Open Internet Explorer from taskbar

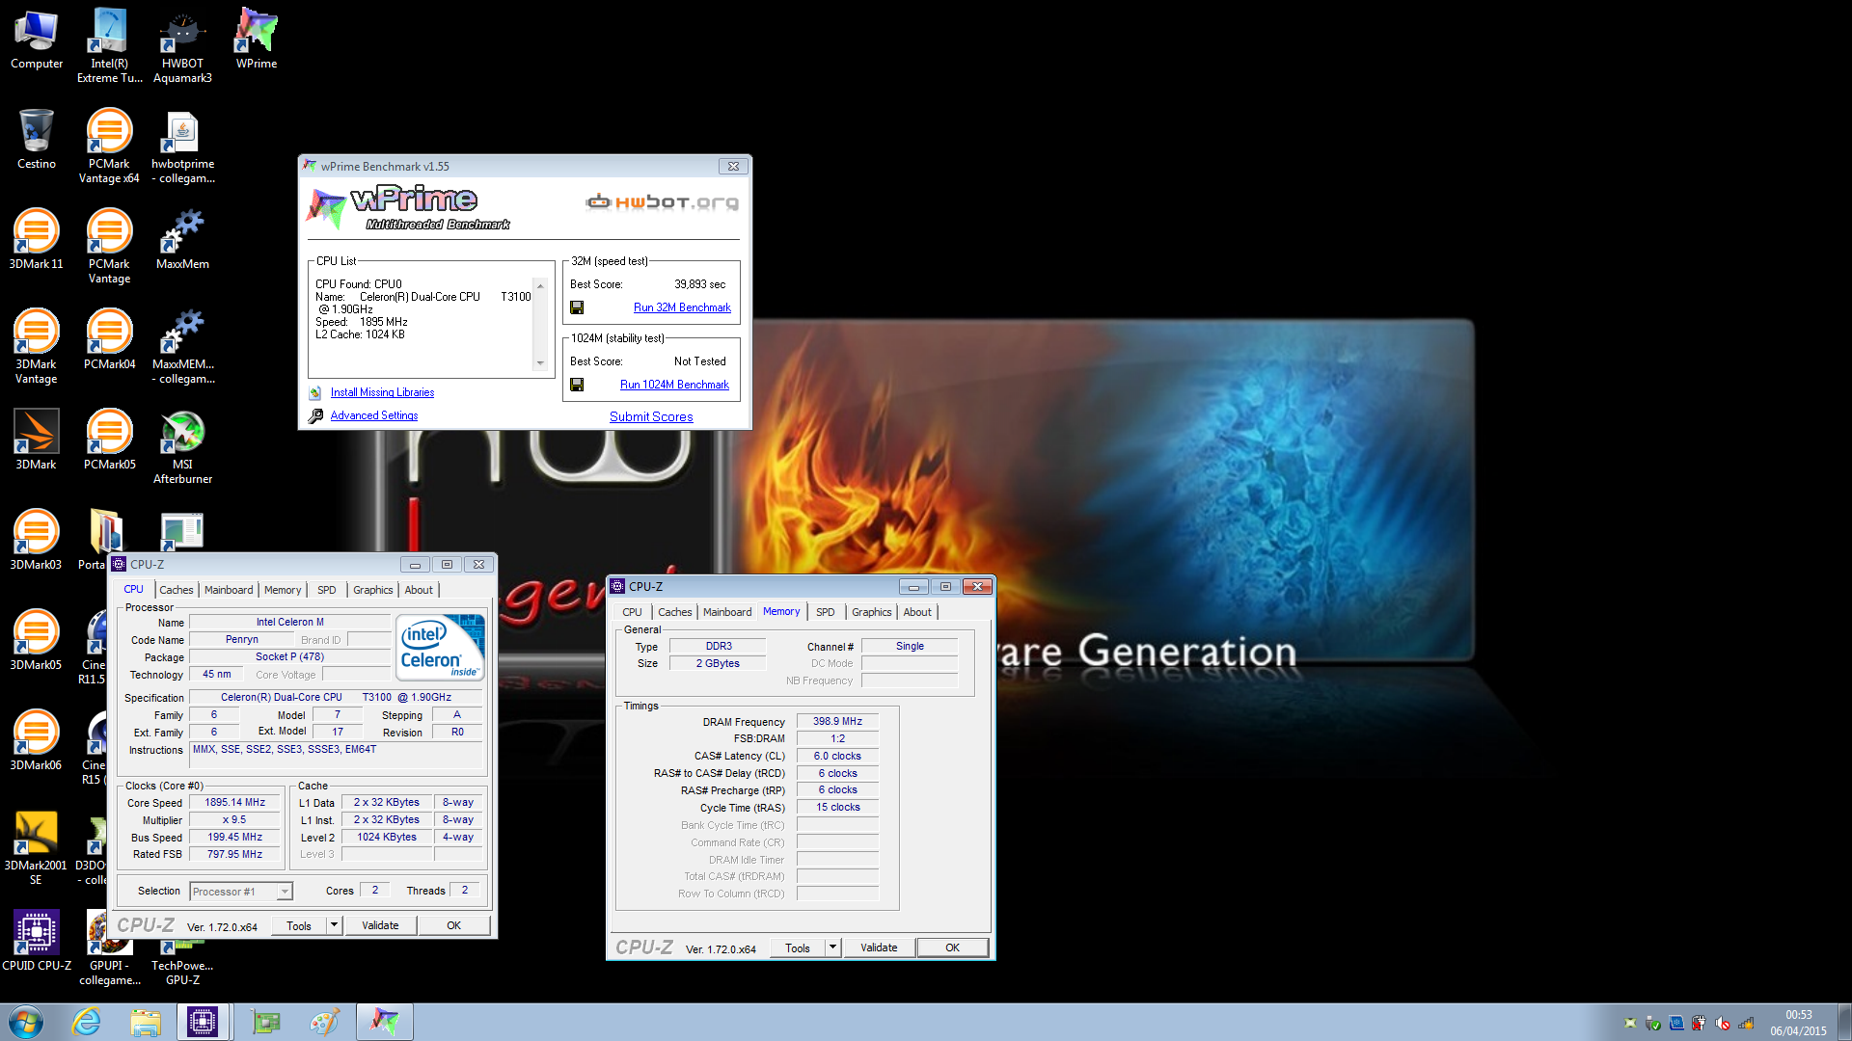pyautogui.click(x=87, y=1022)
